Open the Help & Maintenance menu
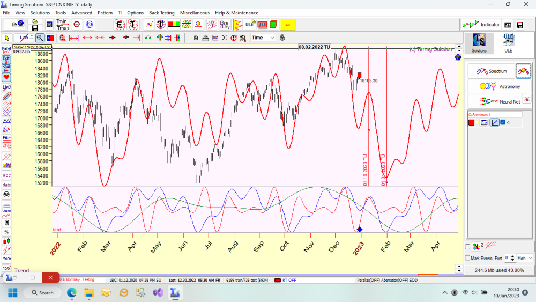 click(x=236, y=13)
